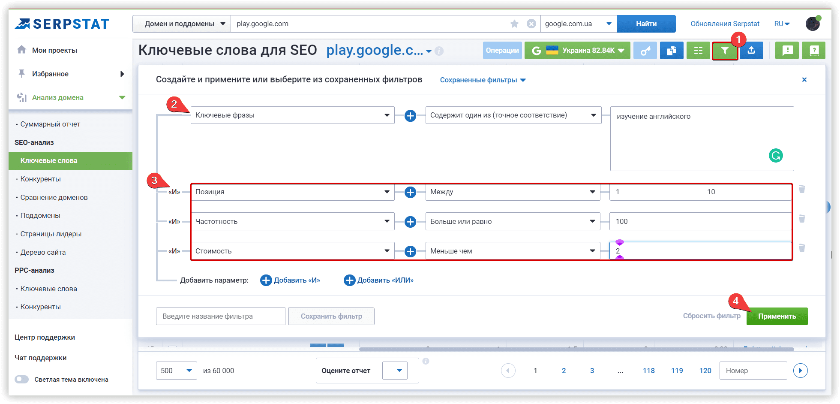Image resolution: width=840 pixels, height=404 pixels.
Task: Expand the Сохраненные фильтры dropdown
Action: (x=483, y=80)
